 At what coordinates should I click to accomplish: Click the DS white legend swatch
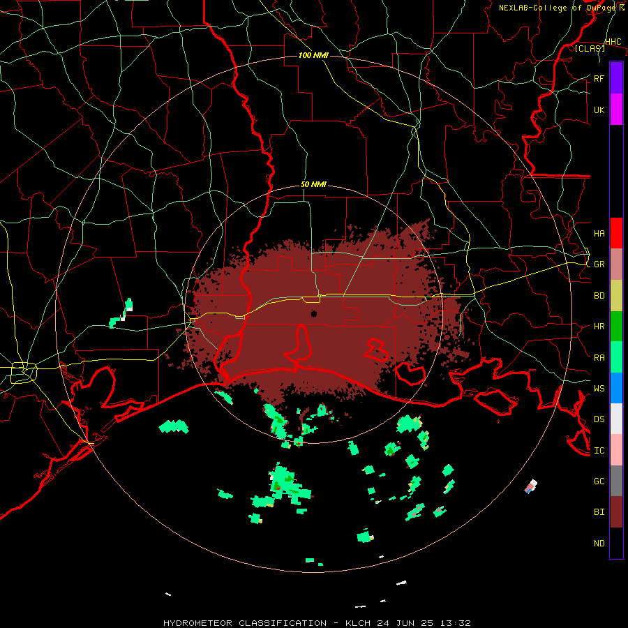tap(616, 419)
